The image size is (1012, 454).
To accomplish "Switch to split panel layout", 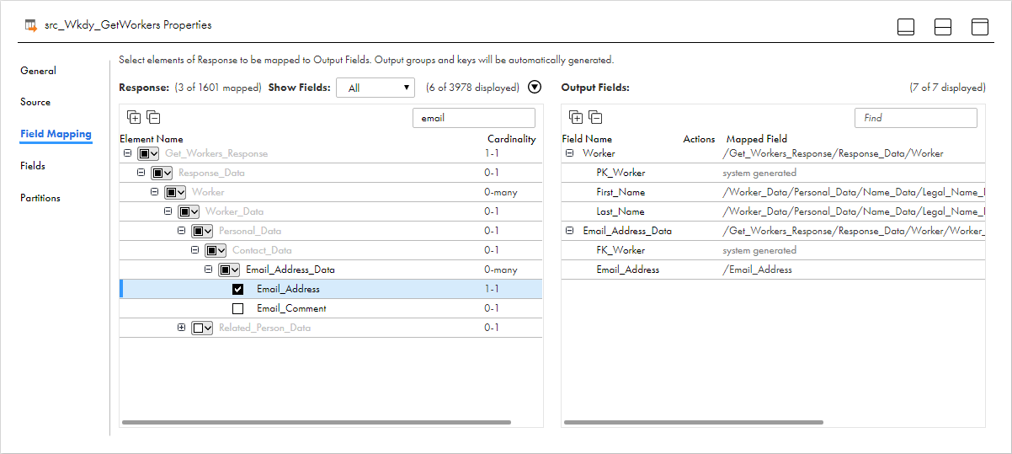I will click(943, 26).
